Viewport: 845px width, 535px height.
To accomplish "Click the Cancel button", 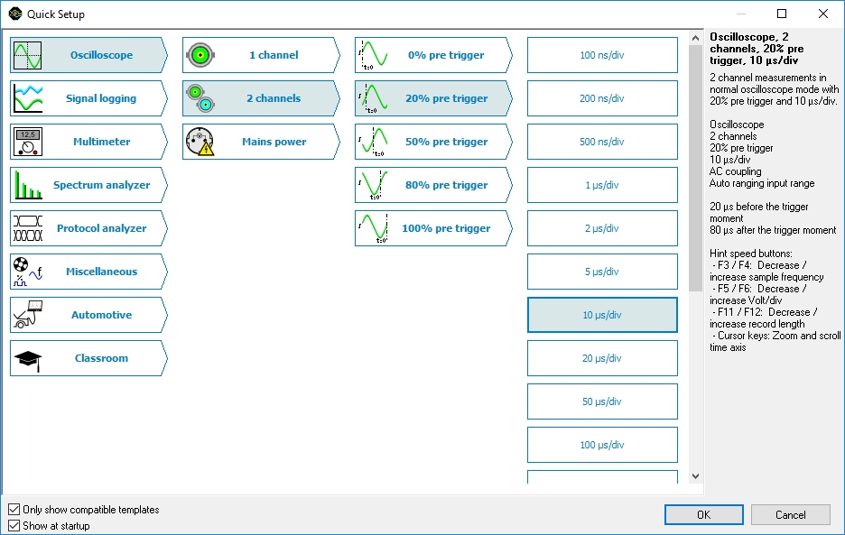I will pyautogui.click(x=791, y=514).
